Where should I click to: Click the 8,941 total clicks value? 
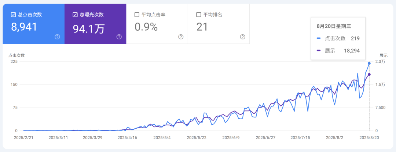[x=24, y=27]
